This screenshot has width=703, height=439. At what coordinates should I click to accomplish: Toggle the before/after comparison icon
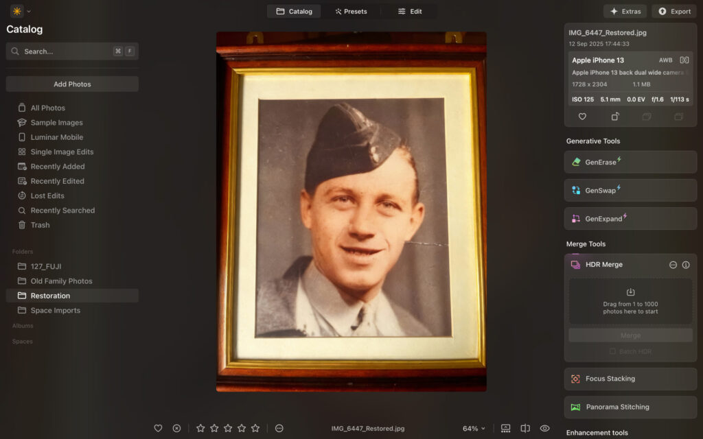(524, 427)
